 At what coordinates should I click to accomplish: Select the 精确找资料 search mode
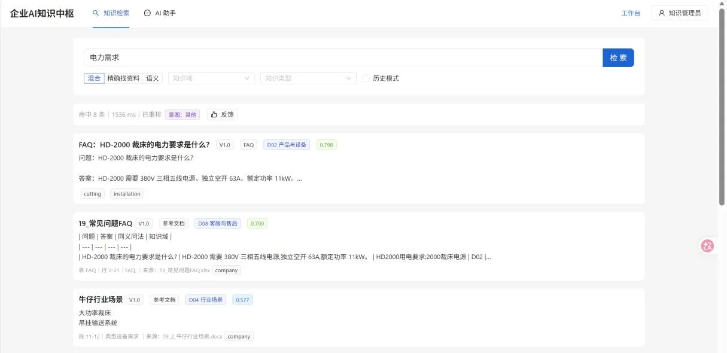click(x=123, y=78)
